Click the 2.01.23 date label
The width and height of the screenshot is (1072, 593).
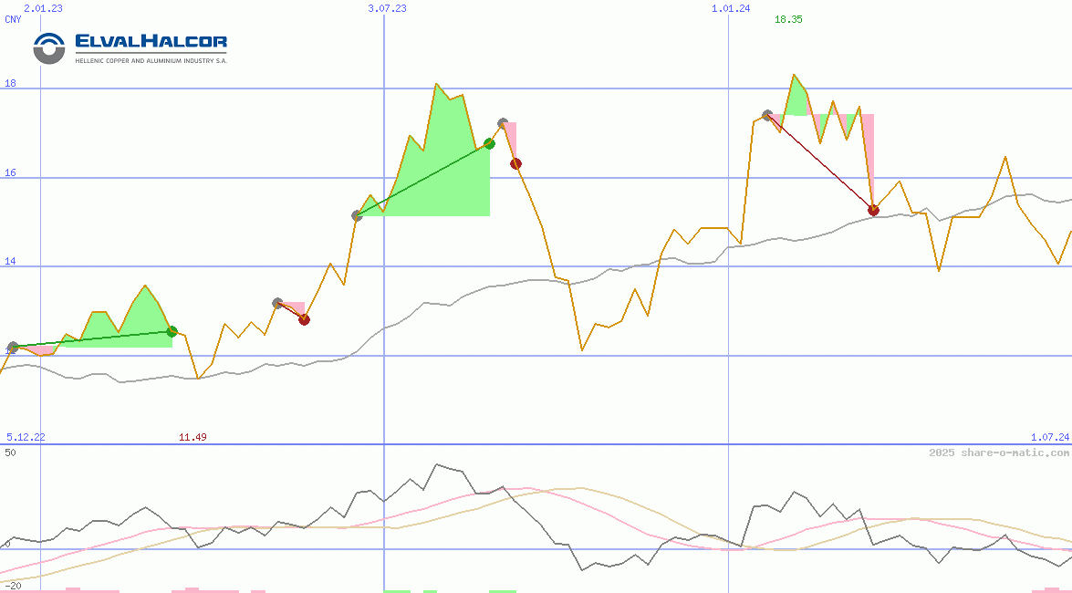[x=43, y=8]
